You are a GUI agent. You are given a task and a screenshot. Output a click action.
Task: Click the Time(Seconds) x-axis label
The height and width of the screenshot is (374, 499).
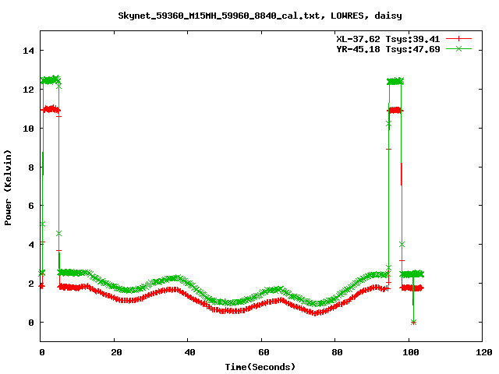click(x=260, y=367)
